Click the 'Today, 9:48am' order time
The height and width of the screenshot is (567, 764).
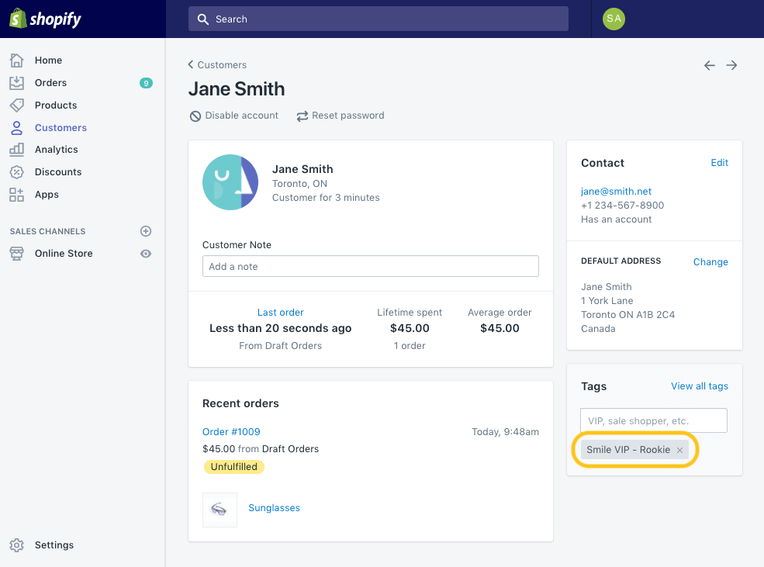[505, 431]
